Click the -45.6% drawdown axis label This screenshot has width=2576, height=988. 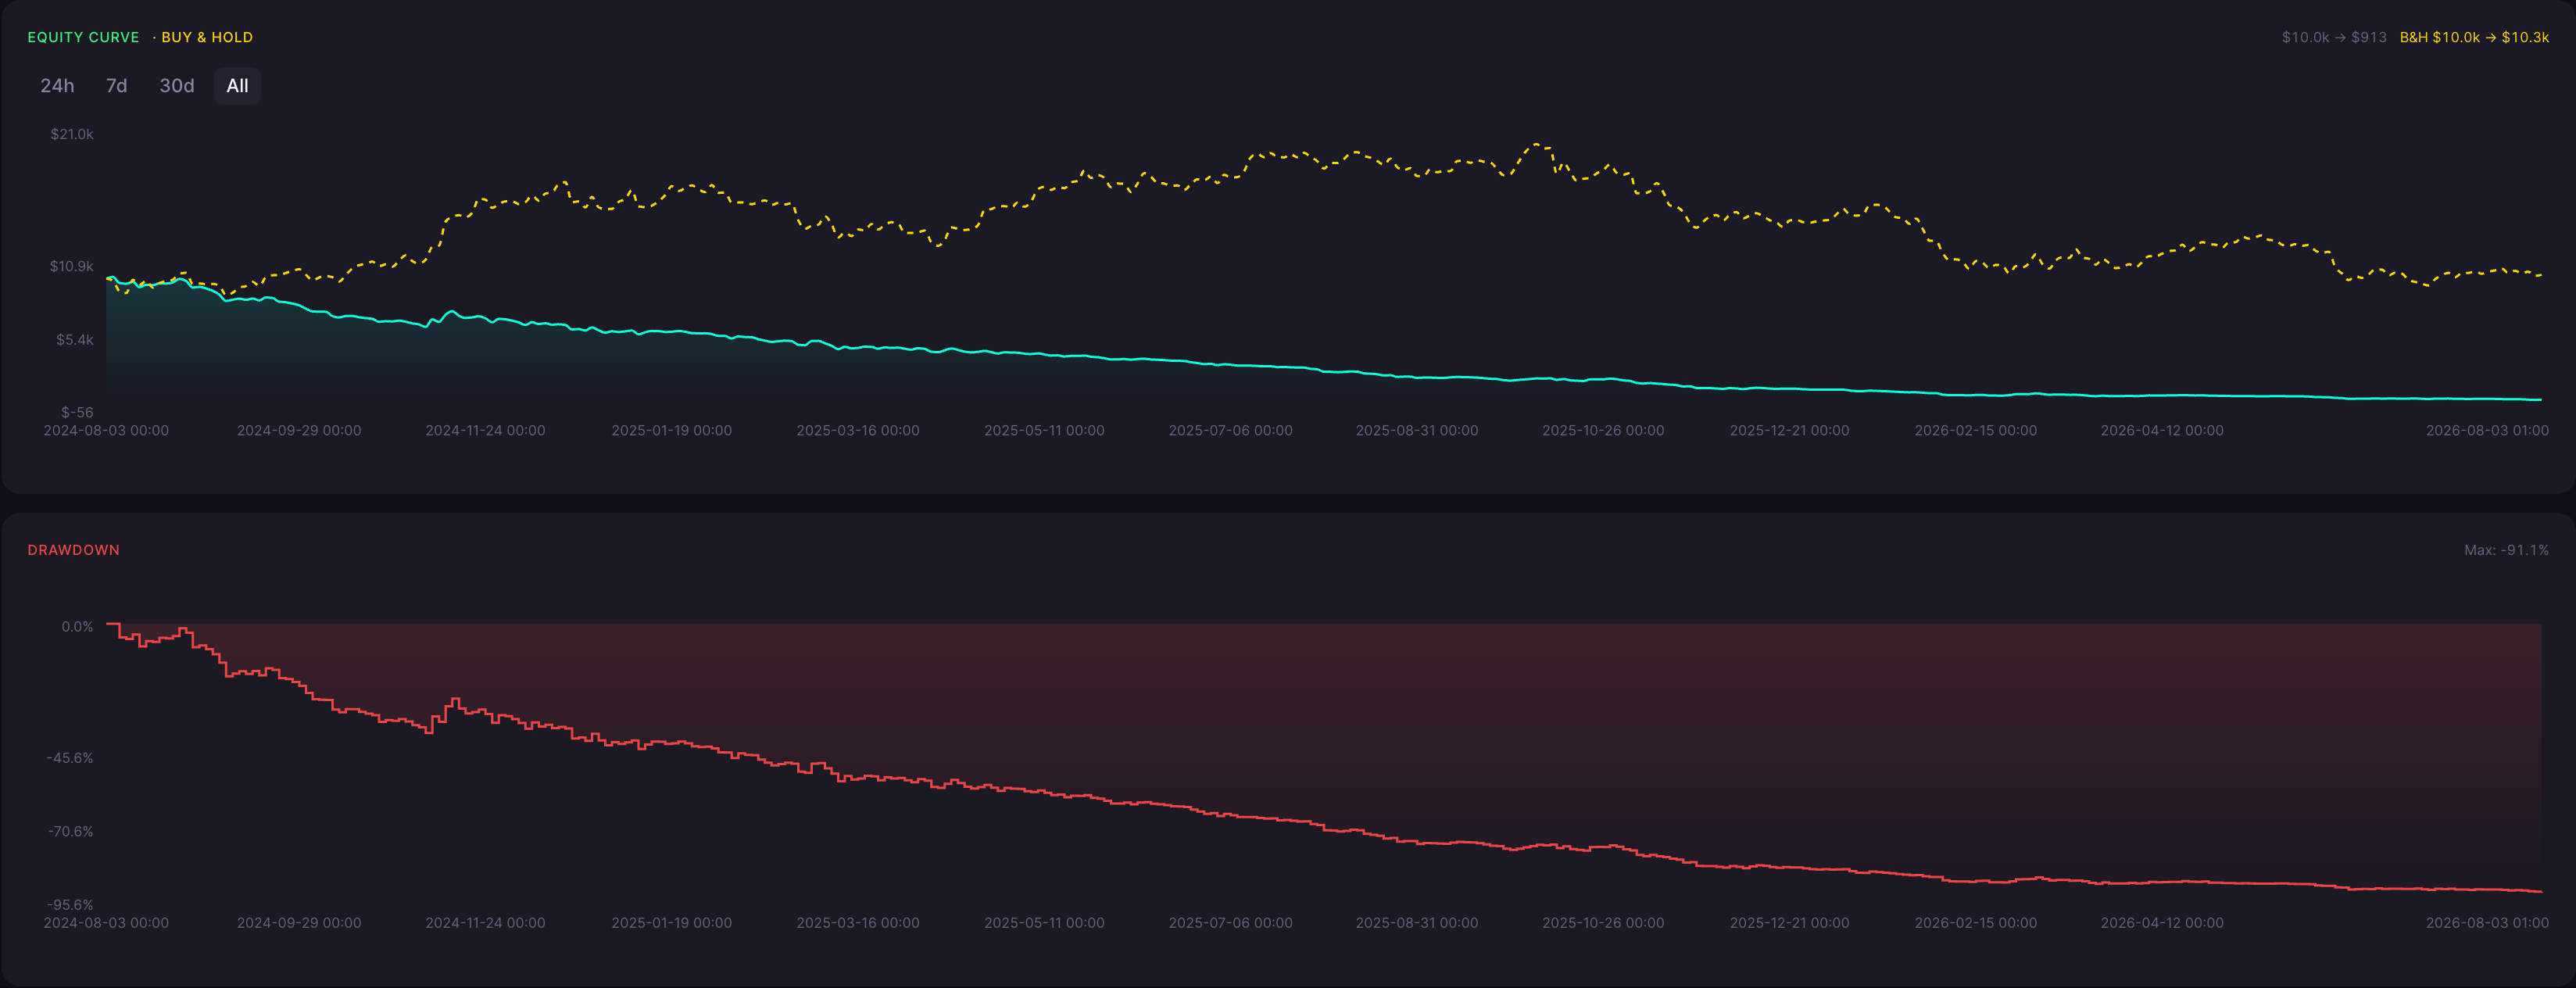point(70,758)
